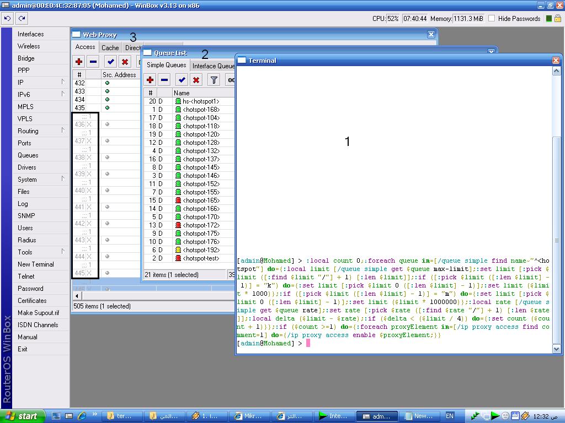Open the Simple Queues tab
Screen dimensions: 565x423
[x=166, y=66]
